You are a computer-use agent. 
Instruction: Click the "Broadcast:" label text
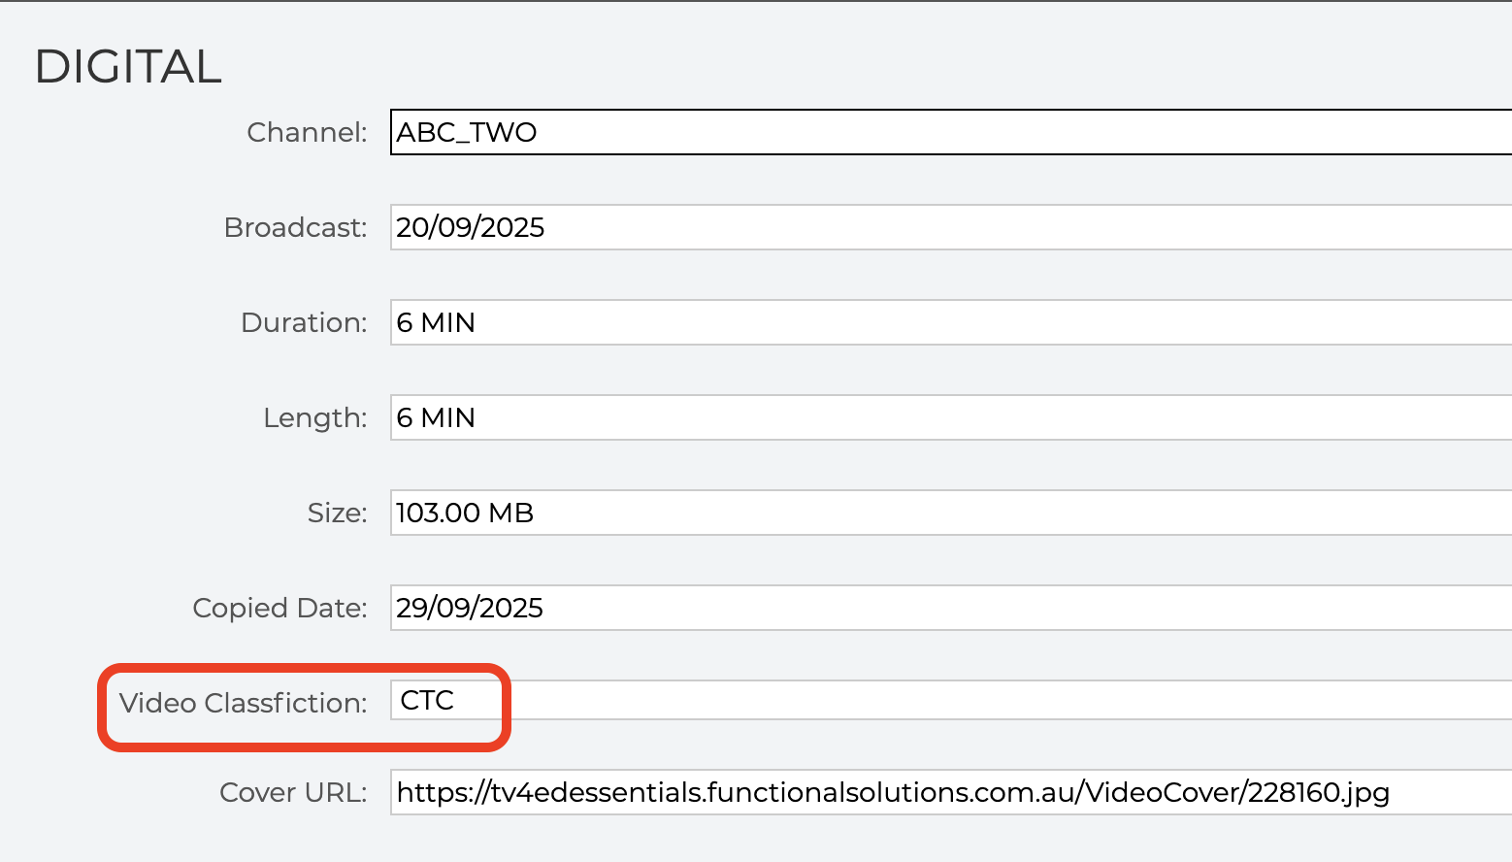click(x=295, y=227)
